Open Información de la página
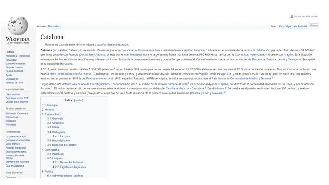The width and height of the screenshot is (329, 185). 15,156
